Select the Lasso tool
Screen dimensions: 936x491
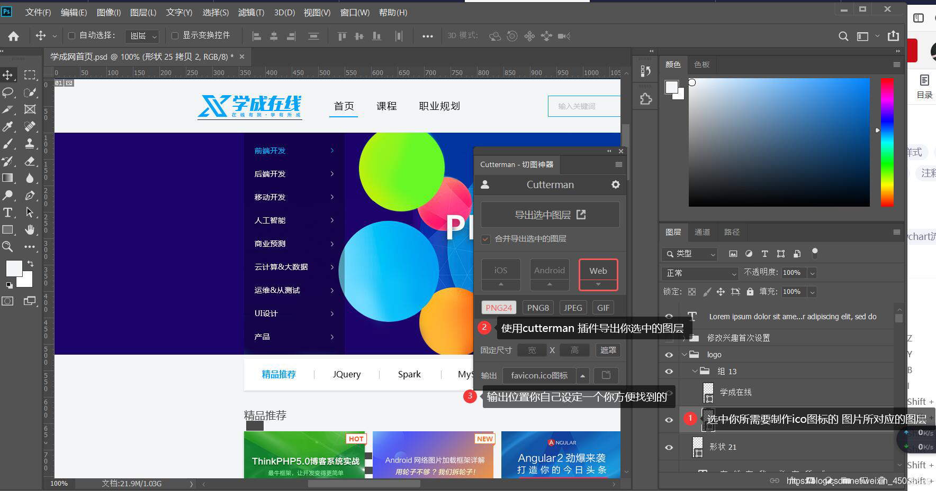tap(8, 92)
